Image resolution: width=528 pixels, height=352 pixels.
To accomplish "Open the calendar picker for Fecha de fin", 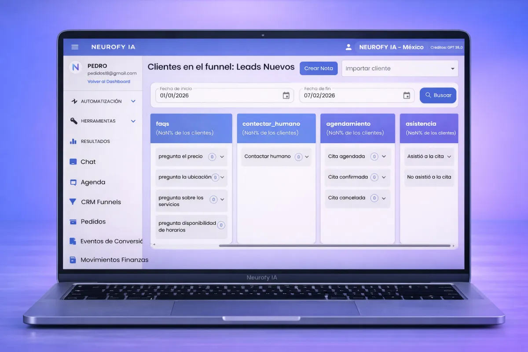I will point(407,95).
